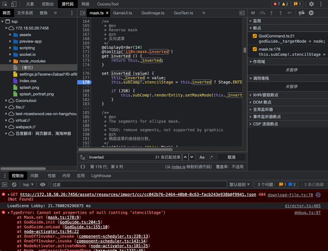
Task: Open the index.js source map link
Action: (x=178, y=167)
